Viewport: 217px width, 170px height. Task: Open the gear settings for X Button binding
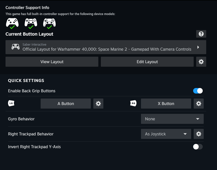[x=199, y=104]
